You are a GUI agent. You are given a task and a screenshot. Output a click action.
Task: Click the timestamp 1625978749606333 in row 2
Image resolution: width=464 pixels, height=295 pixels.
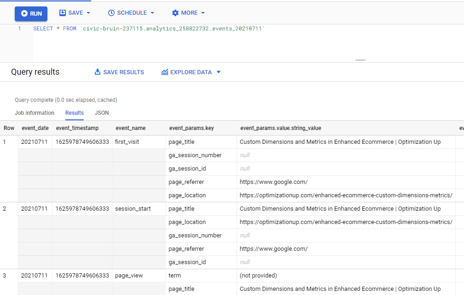pyautogui.click(x=82, y=209)
